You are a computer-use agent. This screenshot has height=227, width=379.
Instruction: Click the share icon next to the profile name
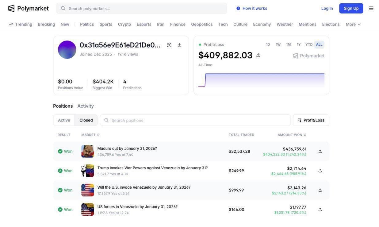(x=179, y=45)
